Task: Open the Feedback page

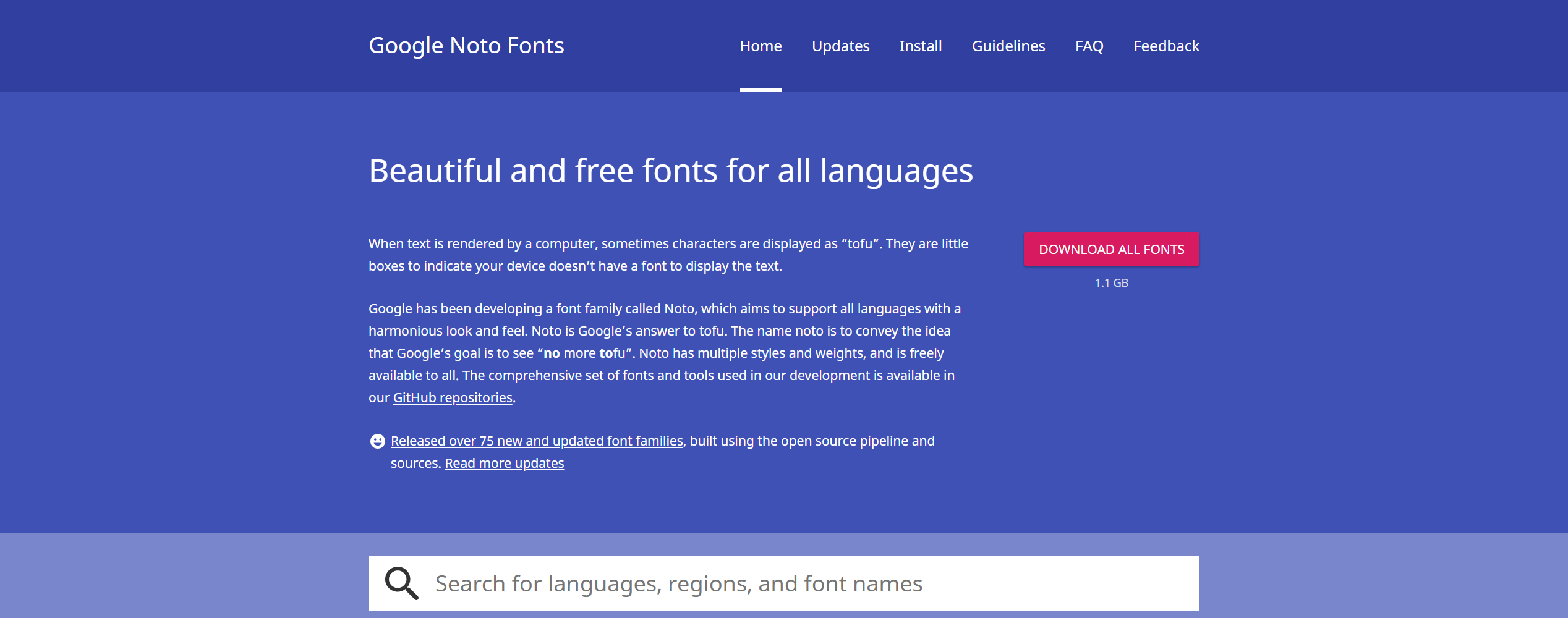Action: pyautogui.click(x=1166, y=46)
